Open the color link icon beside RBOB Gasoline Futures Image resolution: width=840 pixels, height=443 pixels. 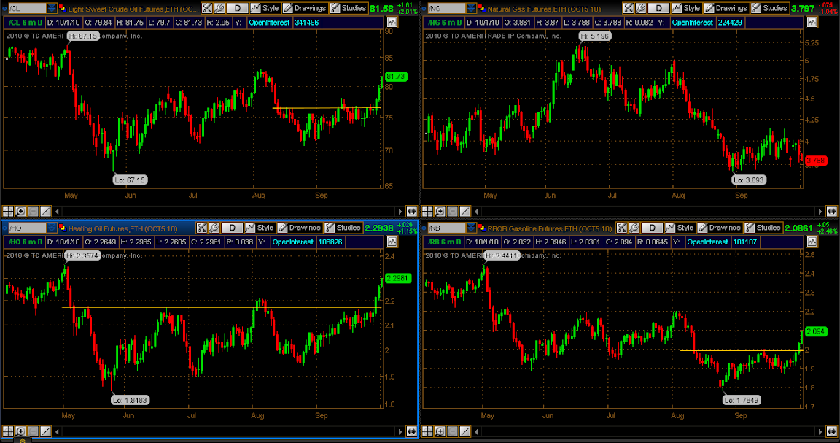pos(481,228)
